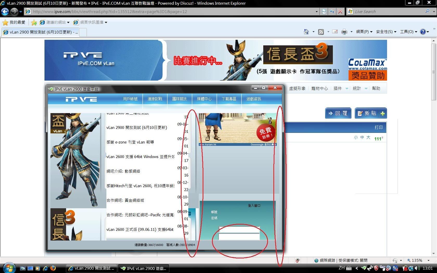Click the volume speaker tray icon
The image size is (437, 273).
click(417, 268)
